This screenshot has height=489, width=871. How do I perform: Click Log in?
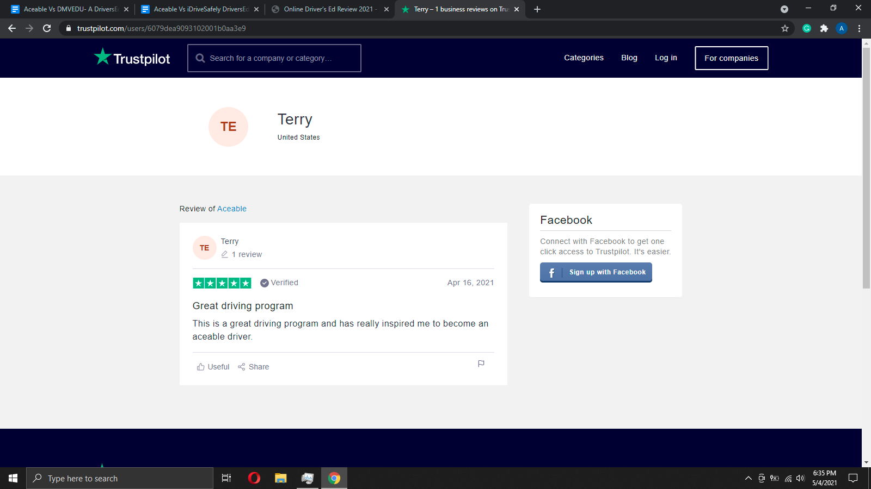(666, 58)
